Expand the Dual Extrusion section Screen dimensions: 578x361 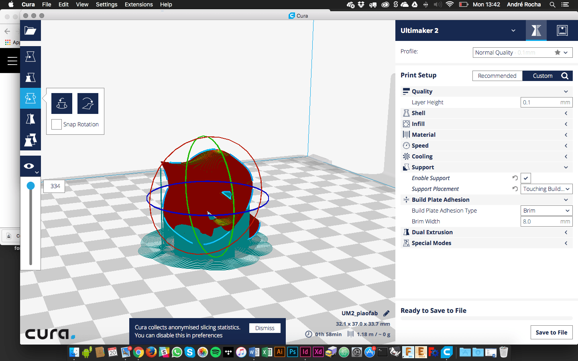click(486, 232)
